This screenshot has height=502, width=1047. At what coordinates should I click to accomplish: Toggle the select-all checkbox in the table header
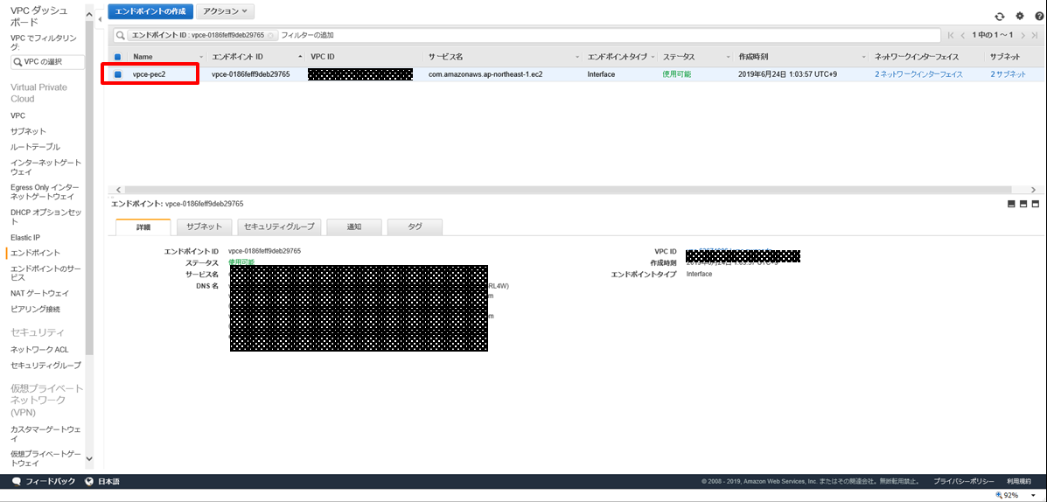click(x=118, y=57)
